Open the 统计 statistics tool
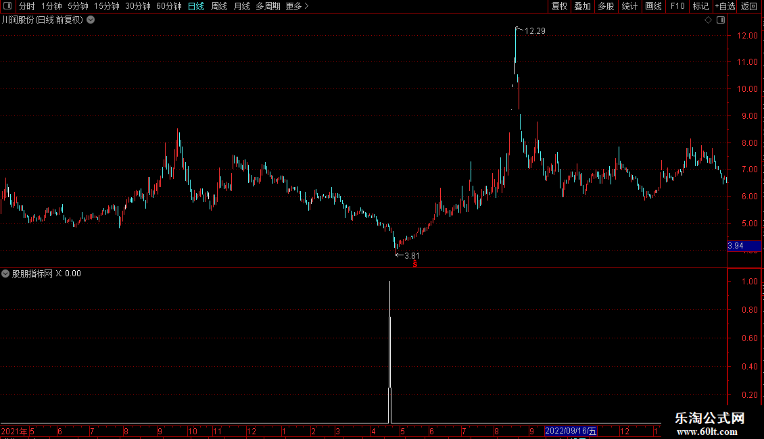Screen dimensions: 764x439 coord(629,6)
